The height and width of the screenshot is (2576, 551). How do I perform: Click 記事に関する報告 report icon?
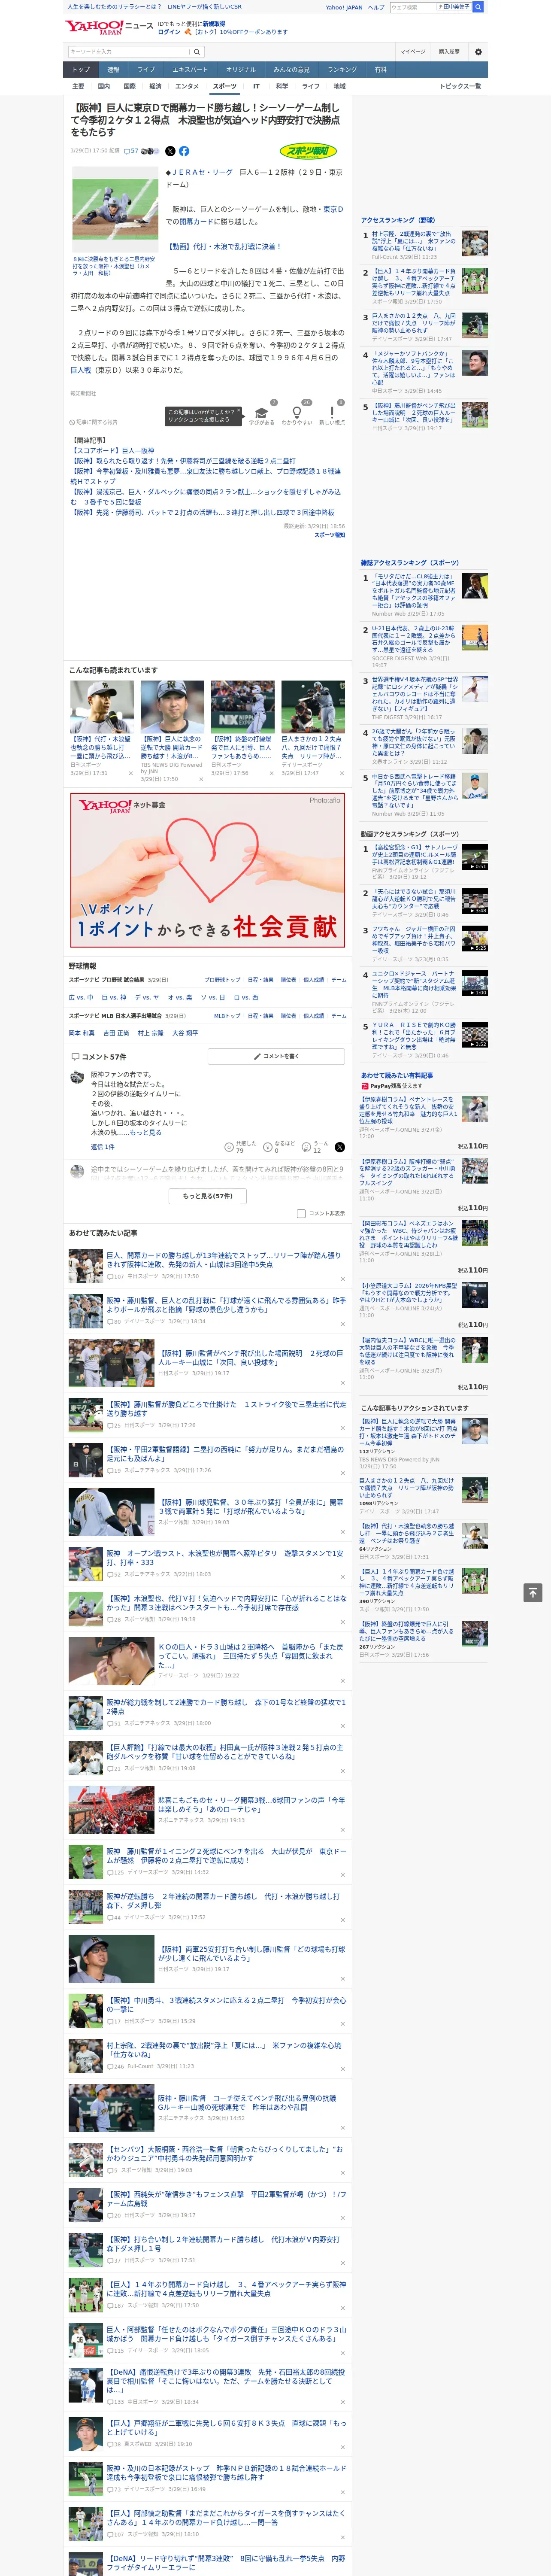pos(93,422)
